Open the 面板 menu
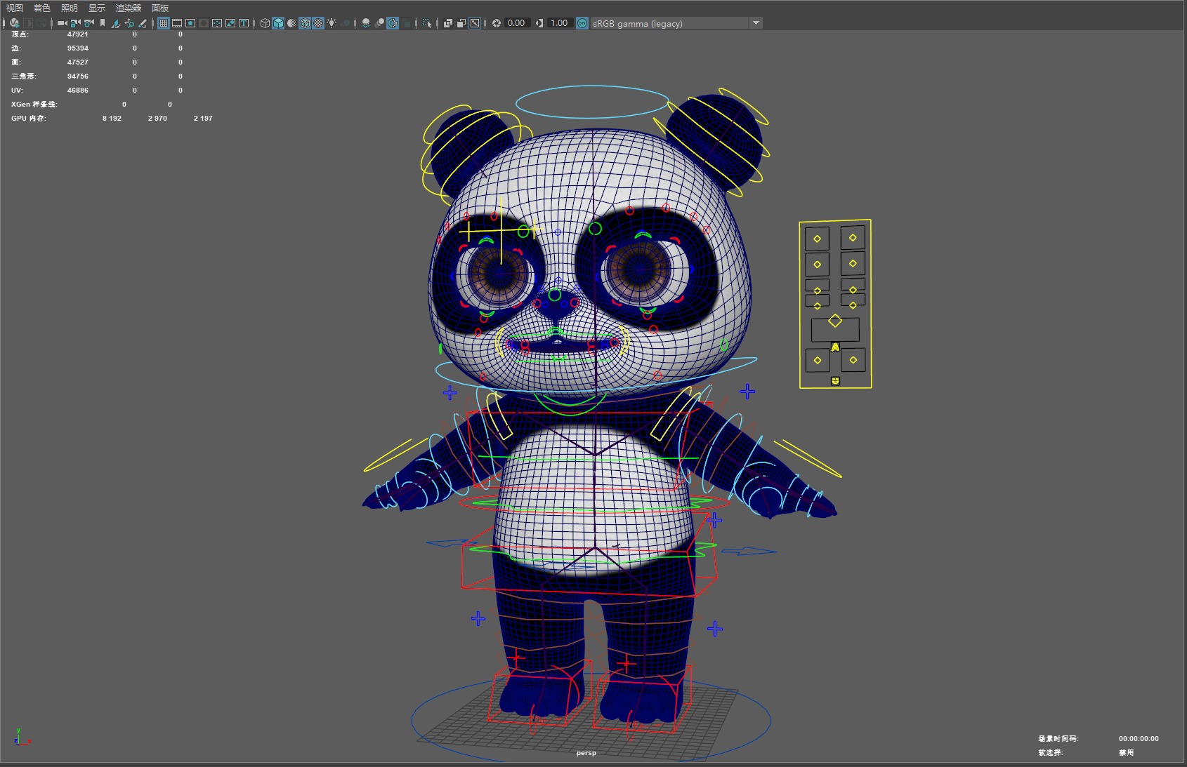 (160, 8)
